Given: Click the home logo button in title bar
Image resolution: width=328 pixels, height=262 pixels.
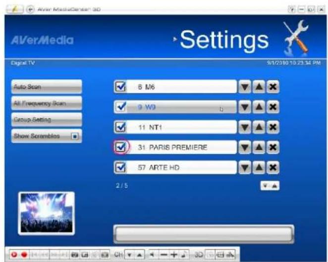Looking at the screenshot, I should click(x=15, y=9).
